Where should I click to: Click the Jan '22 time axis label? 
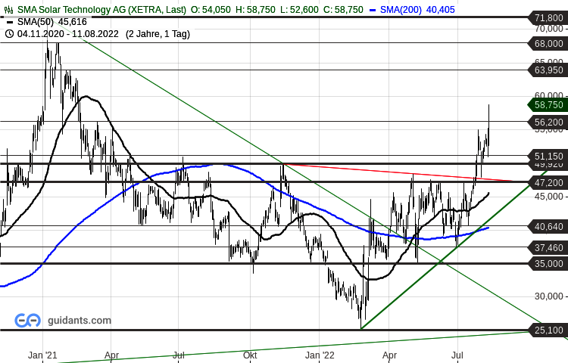pos(320,355)
